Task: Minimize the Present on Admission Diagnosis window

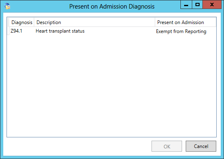Action: click(186, 5)
